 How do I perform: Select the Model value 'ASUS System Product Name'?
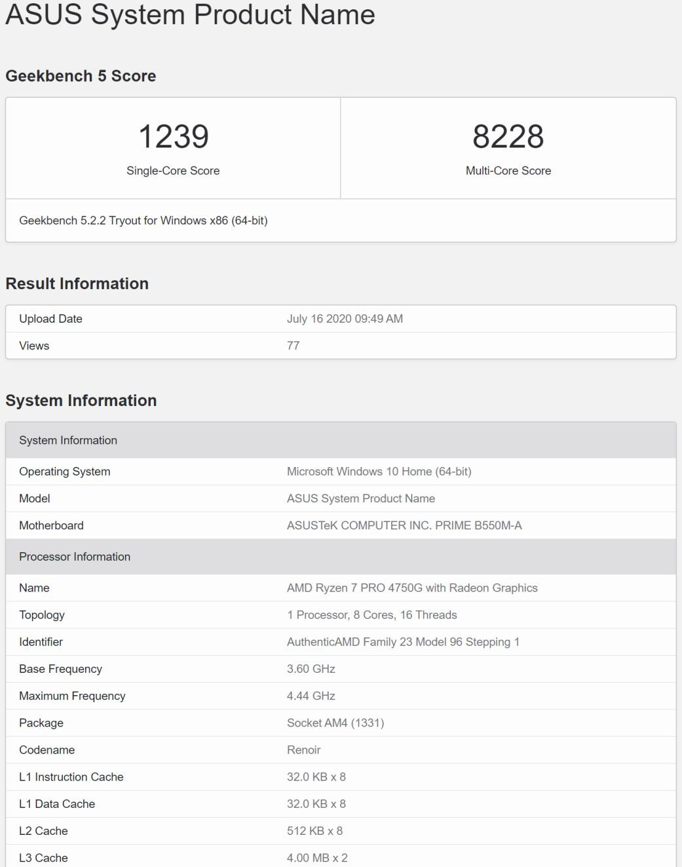pos(361,498)
